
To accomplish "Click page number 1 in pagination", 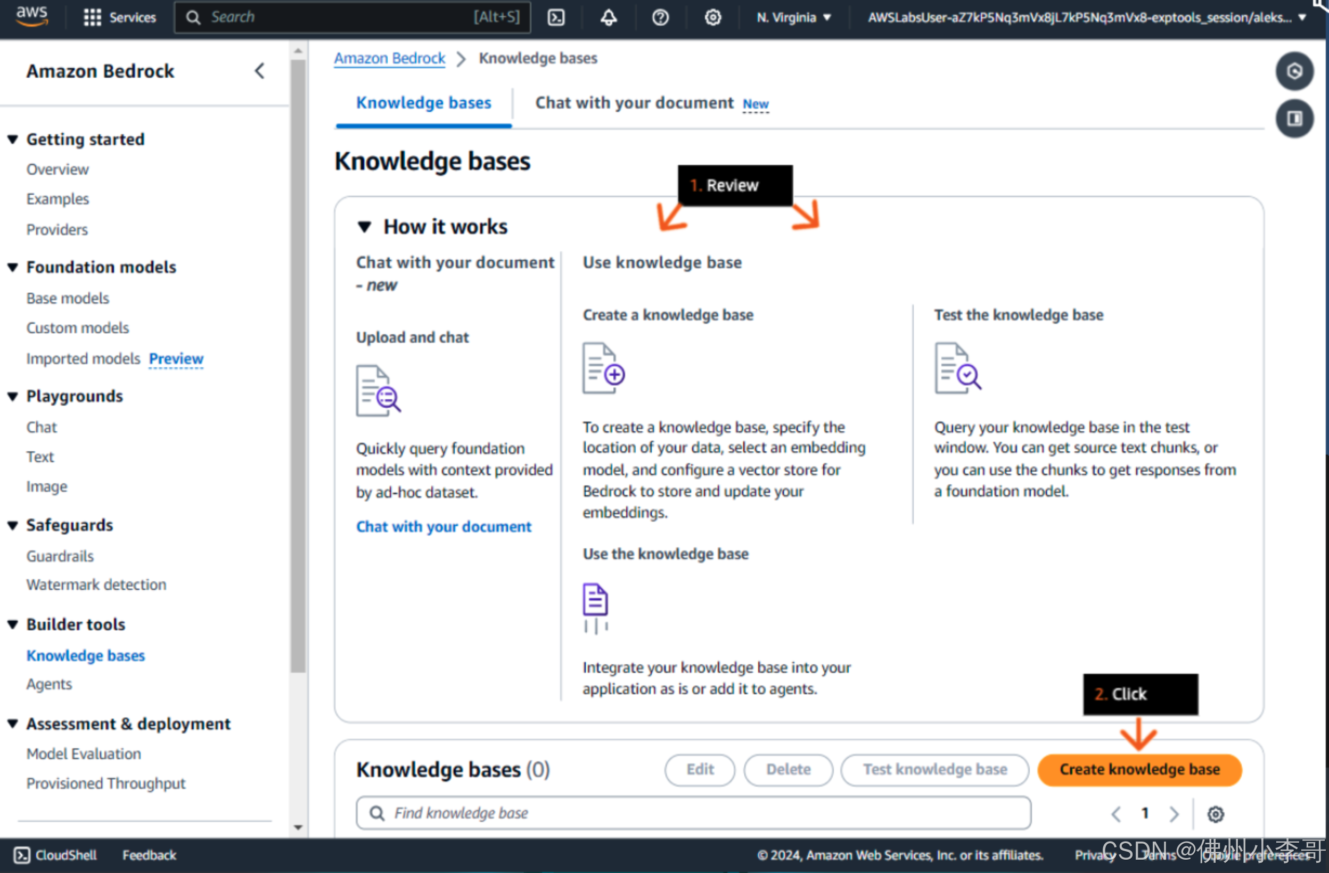I will pyautogui.click(x=1145, y=813).
